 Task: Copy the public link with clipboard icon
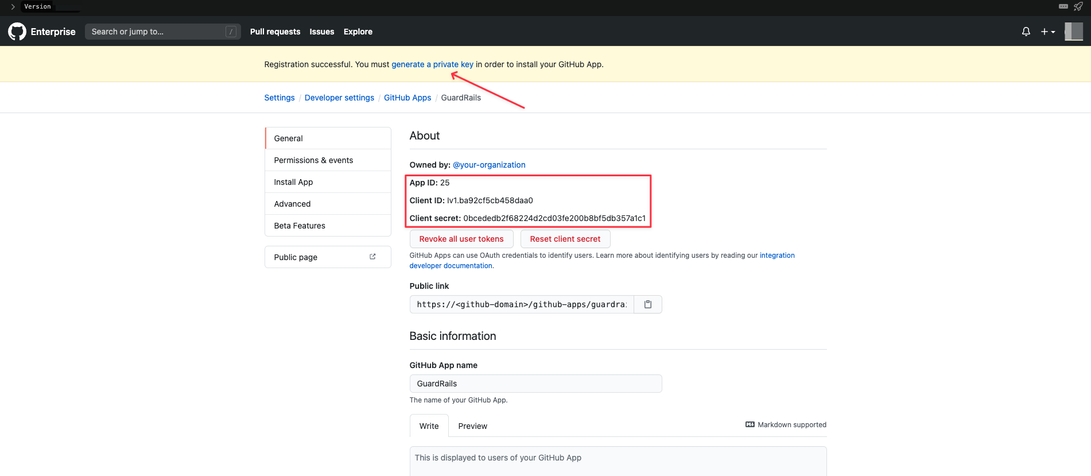648,304
